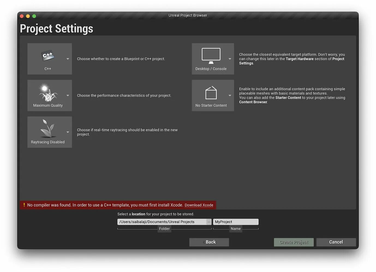Open the Maximum Quality dropdown arrow
The width and height of the screenshot is (376, 272).
(68, 95)
